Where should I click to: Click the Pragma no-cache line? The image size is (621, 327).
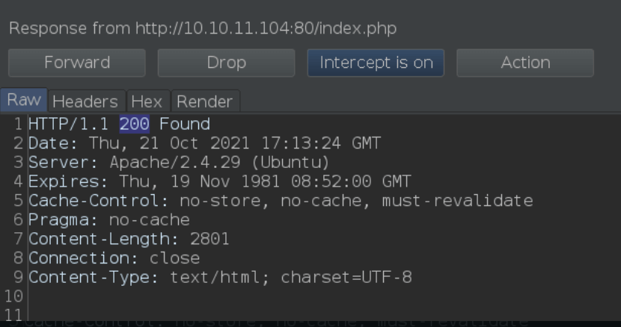pos(109,219)
